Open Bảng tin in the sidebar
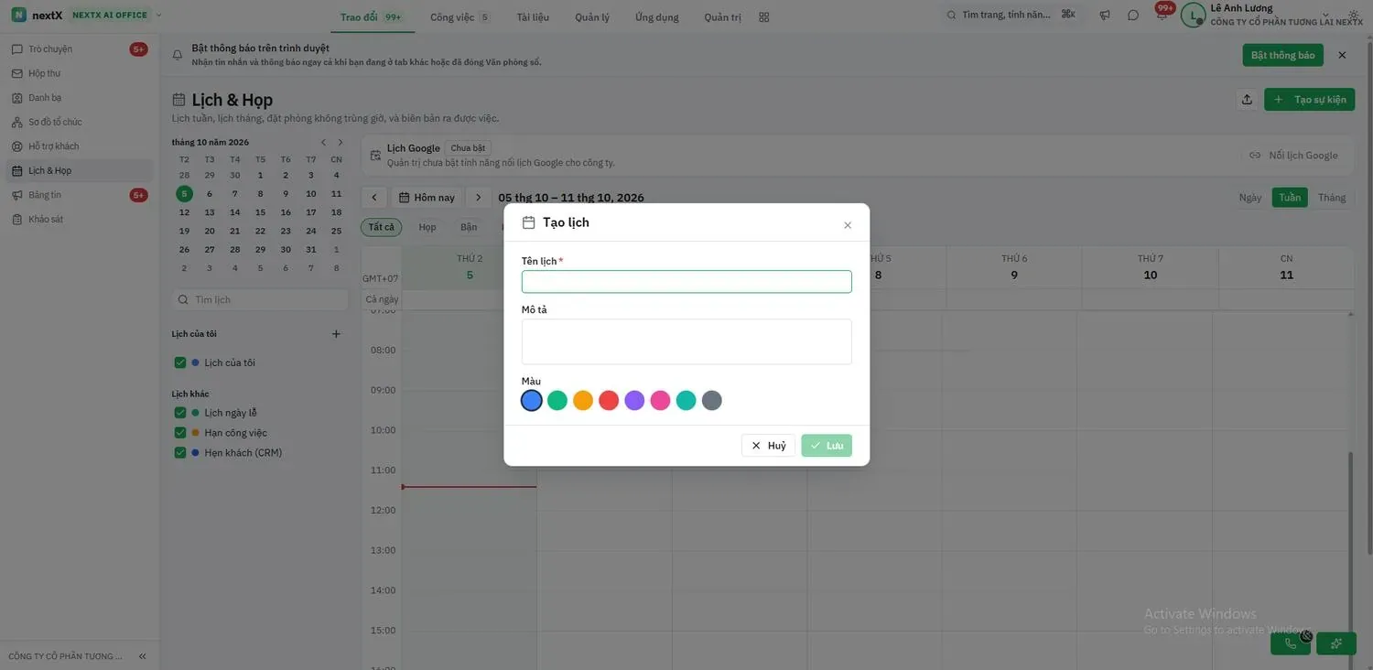1373x670 pixels. (x=79, y=195)
